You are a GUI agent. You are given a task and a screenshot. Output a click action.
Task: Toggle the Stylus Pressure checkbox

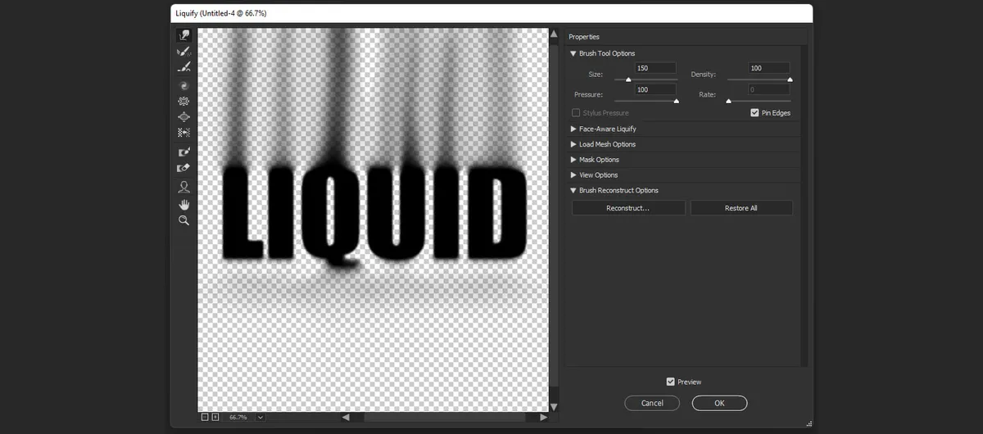[576, 113]
